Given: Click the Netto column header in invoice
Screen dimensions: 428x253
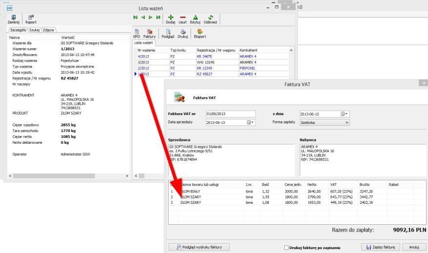Looking at the screenshot, I should [x=311, y=184].
